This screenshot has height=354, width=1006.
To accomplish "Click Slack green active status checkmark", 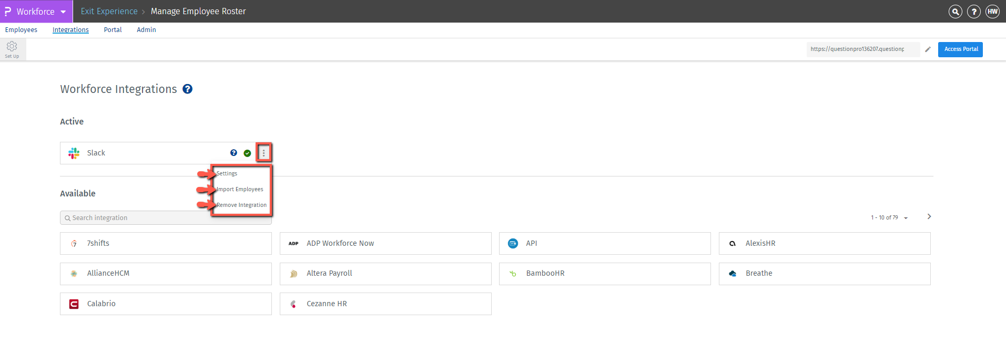I will click(x=247, y=153).
